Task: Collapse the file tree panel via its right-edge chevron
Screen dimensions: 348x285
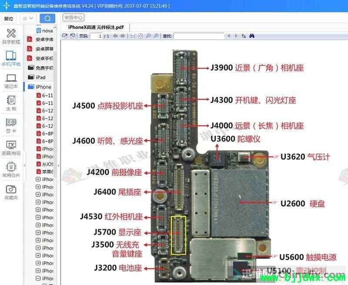Action: tap(59, 166)
